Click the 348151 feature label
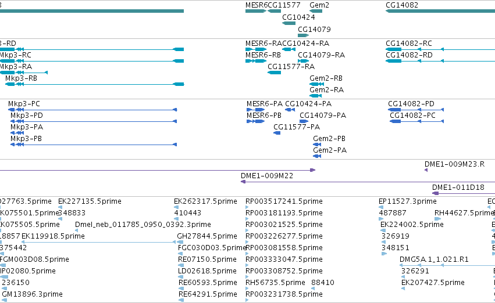Screen dimensions: 495x303 tap(395, 248)
